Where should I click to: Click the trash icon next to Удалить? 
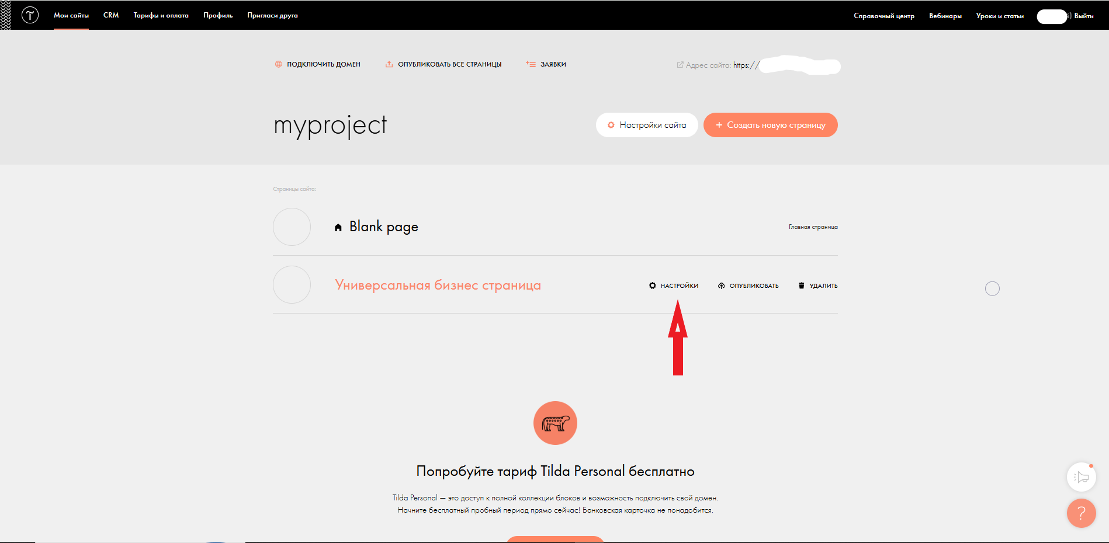[x=802, y=286]
